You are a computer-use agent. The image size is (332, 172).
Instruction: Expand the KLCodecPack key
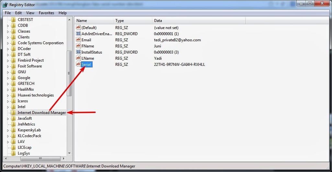point(8,136)
